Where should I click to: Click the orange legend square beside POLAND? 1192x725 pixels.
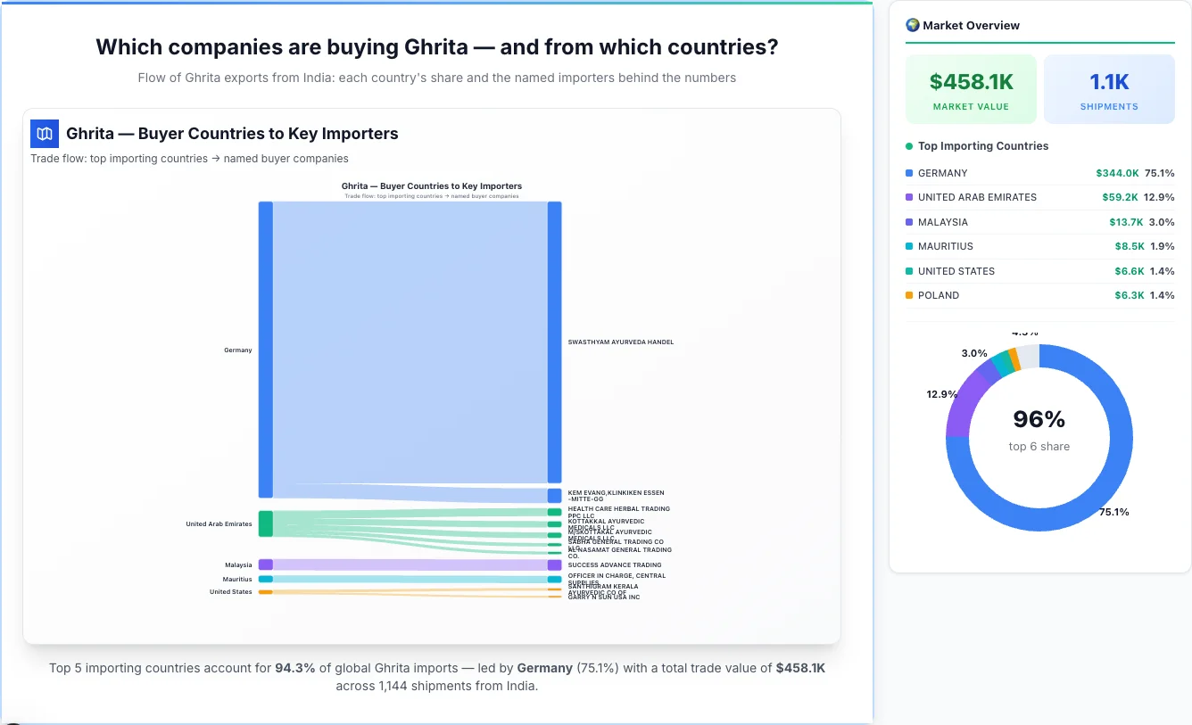click(x=911, y=295)
